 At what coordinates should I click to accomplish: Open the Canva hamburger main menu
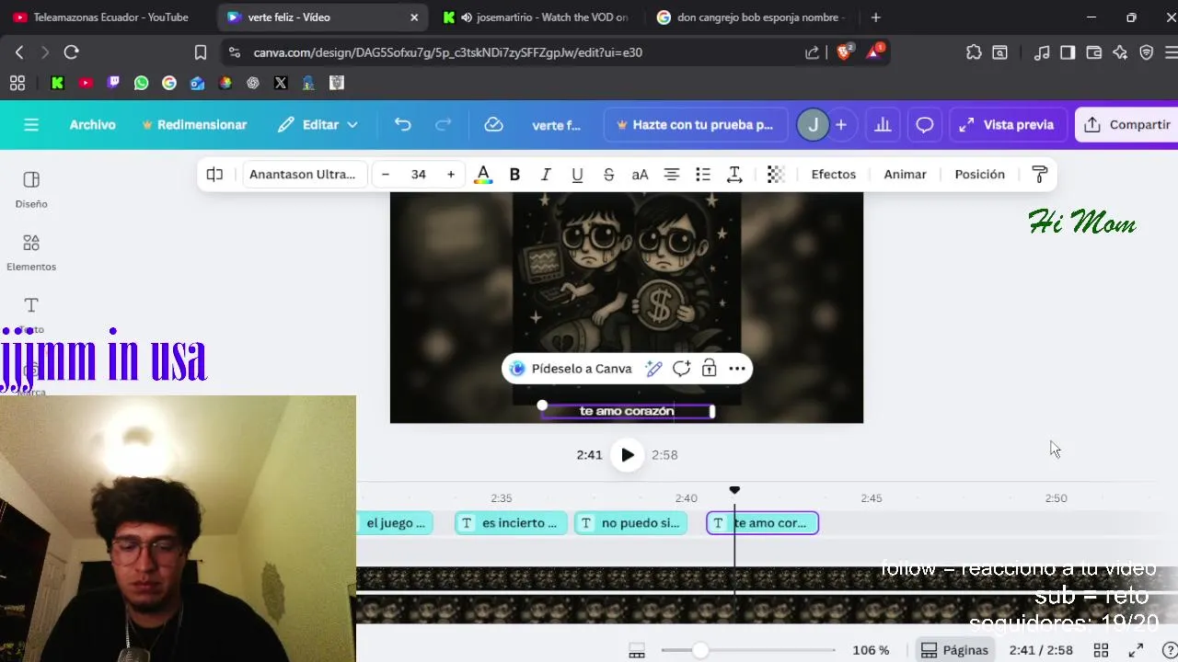[x=31, y=124]
